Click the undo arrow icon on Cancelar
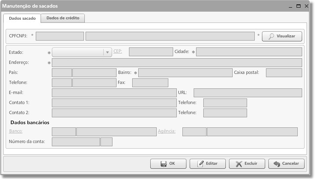315x180 pixels. (x=277, y=164)
